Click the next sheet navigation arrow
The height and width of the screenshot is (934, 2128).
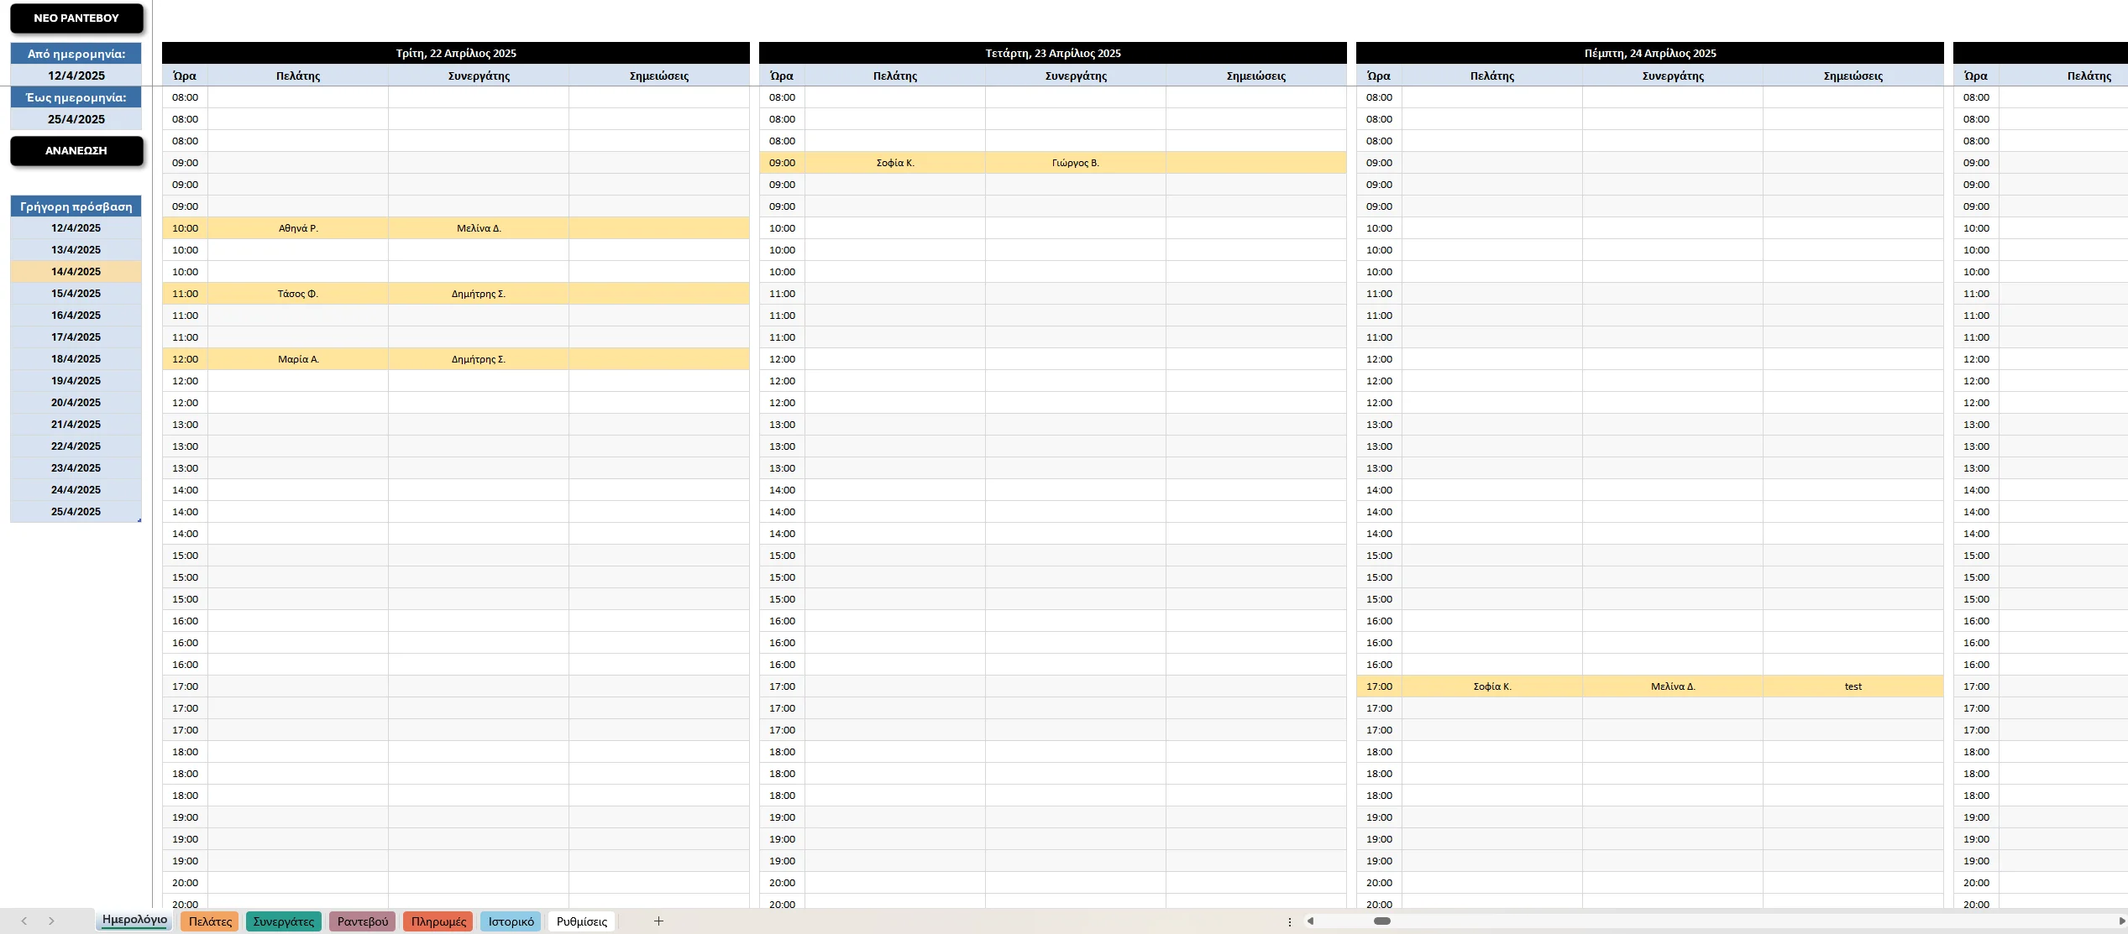(x=51, y=921)
